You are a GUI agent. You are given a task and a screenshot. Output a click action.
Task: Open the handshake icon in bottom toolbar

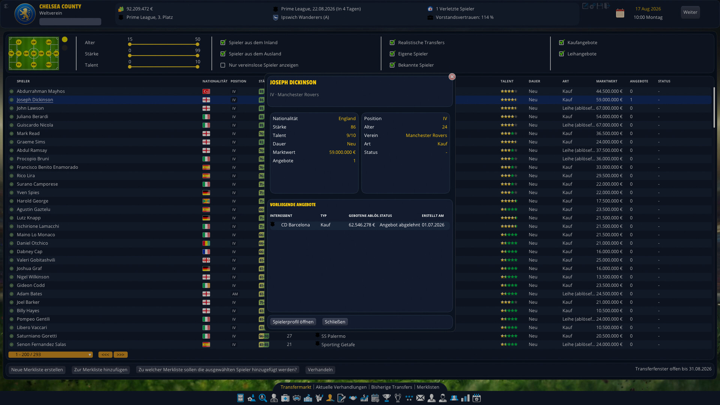pos(353,398)
